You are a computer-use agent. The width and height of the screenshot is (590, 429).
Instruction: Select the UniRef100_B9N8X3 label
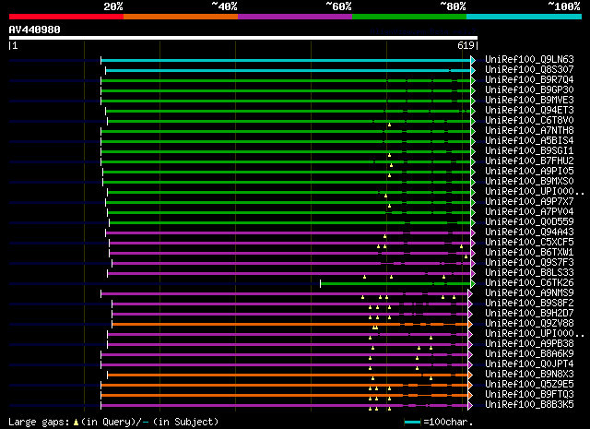[529, 375]
